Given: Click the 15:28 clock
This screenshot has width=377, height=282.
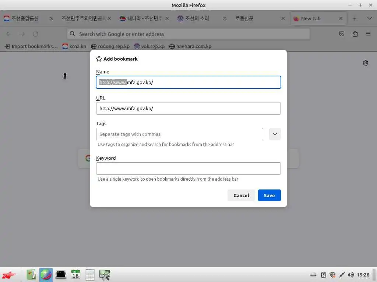Looking at the screenshot, I should pos(363,275).
